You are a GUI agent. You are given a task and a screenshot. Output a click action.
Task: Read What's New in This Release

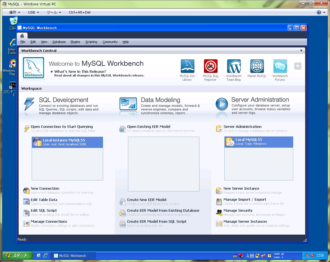point(80,71)
